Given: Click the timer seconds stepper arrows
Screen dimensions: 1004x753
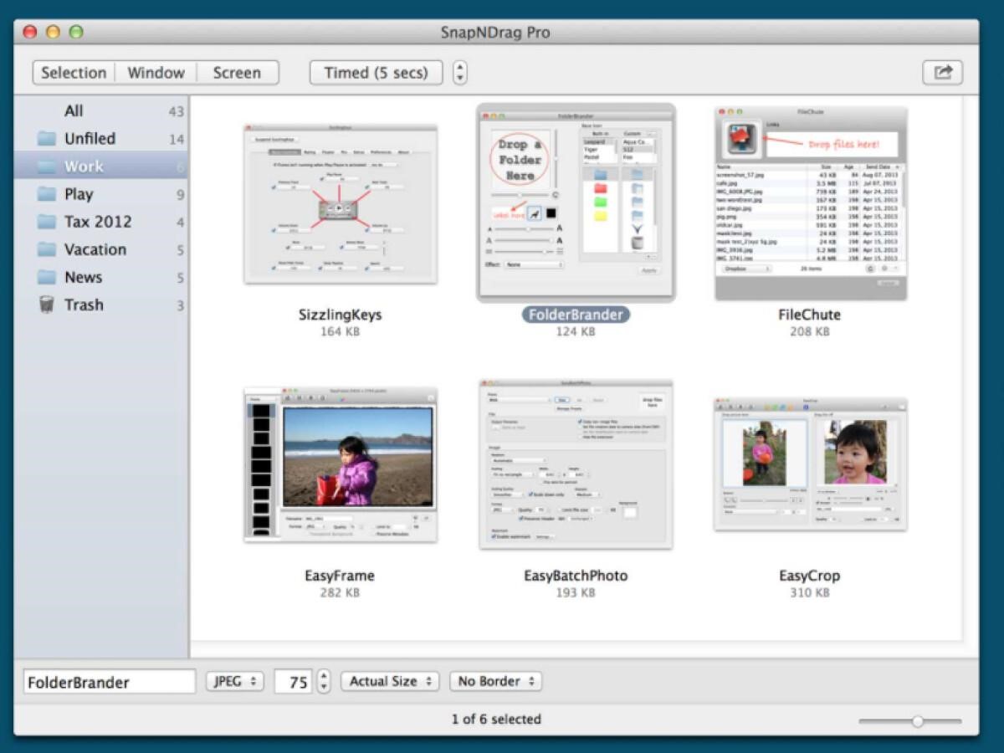Looking at the screenshot, I should pos(460,73).
